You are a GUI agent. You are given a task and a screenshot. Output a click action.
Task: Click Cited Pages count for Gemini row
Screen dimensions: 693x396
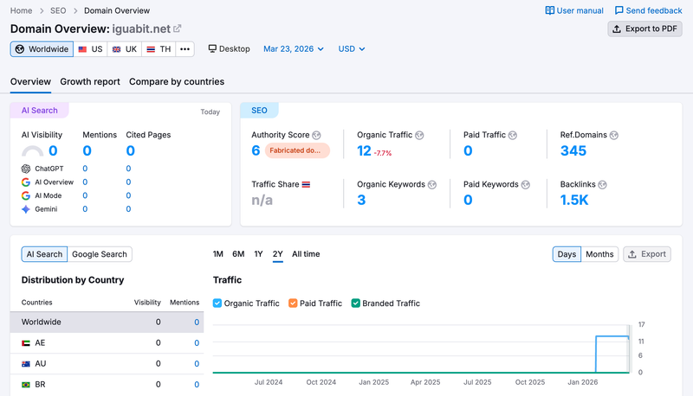pos(128,209)
